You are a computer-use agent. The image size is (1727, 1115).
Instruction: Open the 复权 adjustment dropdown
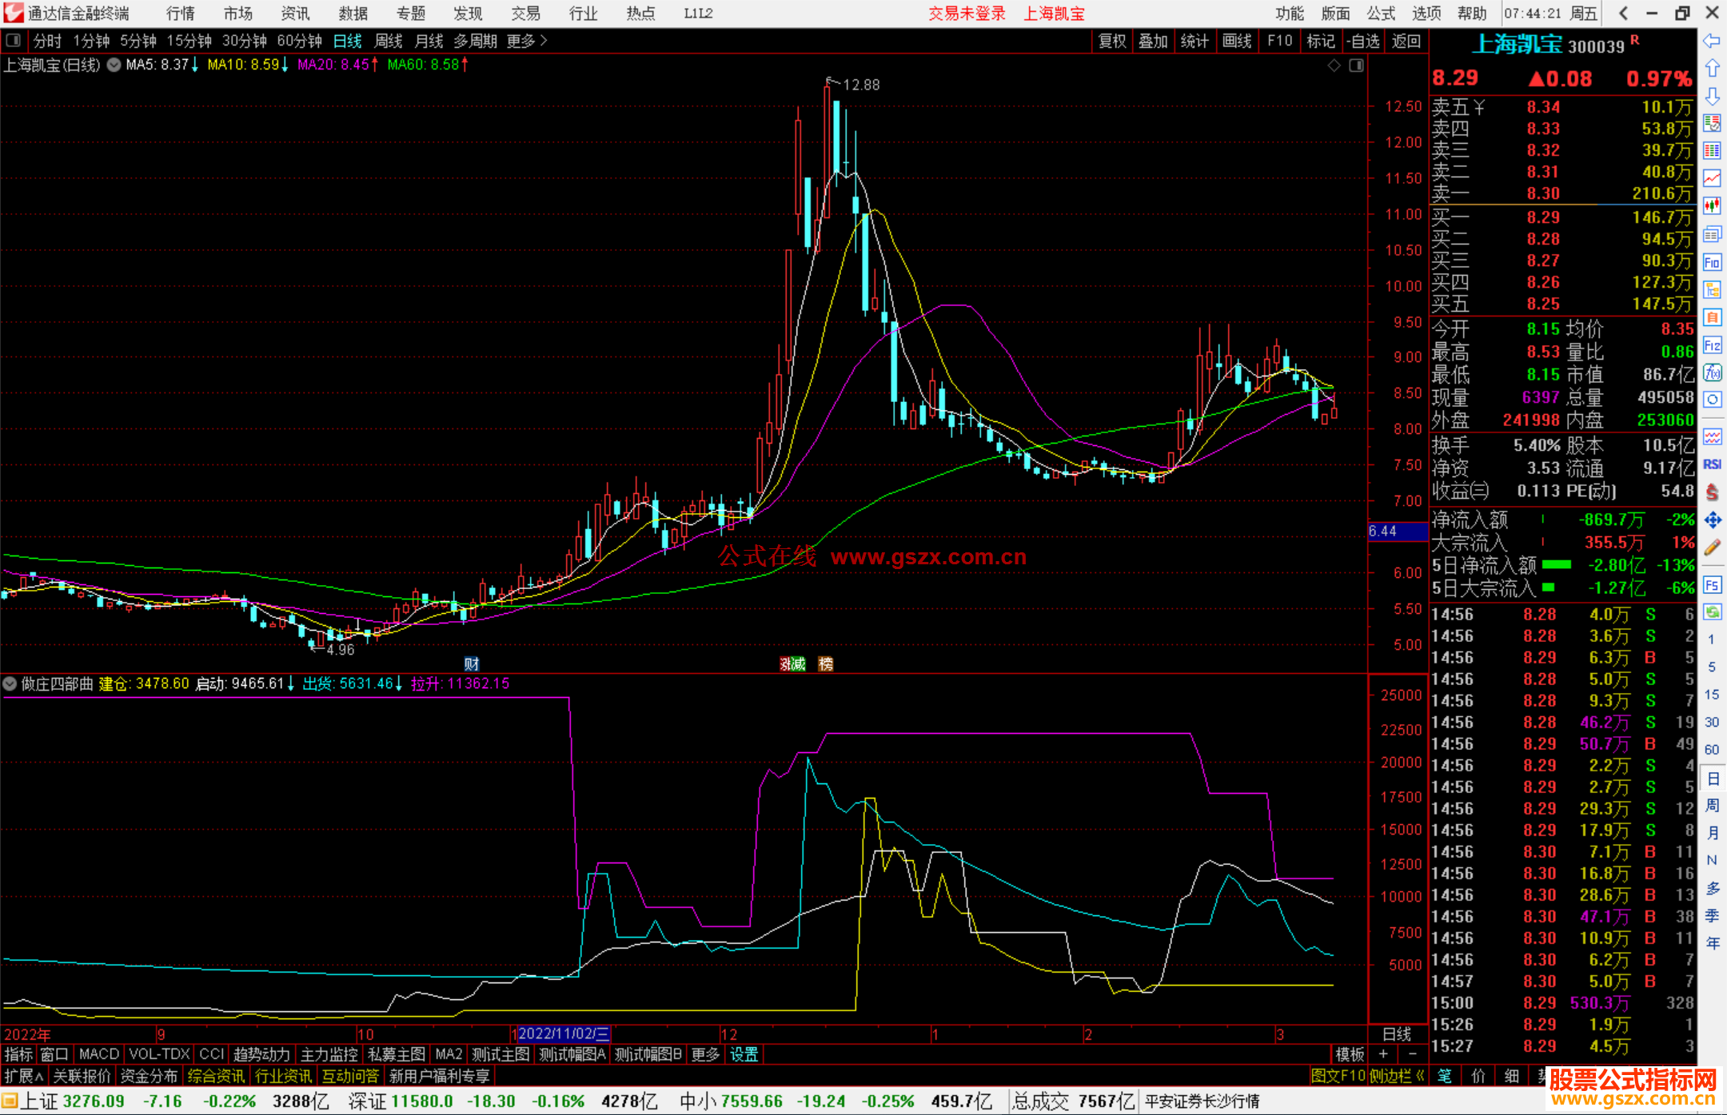(1112, 41)
